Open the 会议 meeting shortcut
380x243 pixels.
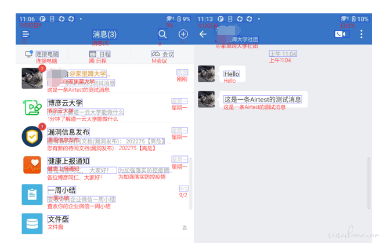(162, 54)
